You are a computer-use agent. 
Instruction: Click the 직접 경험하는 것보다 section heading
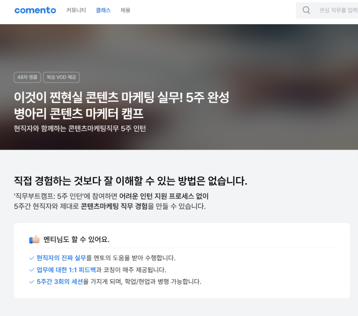[130, 181]
